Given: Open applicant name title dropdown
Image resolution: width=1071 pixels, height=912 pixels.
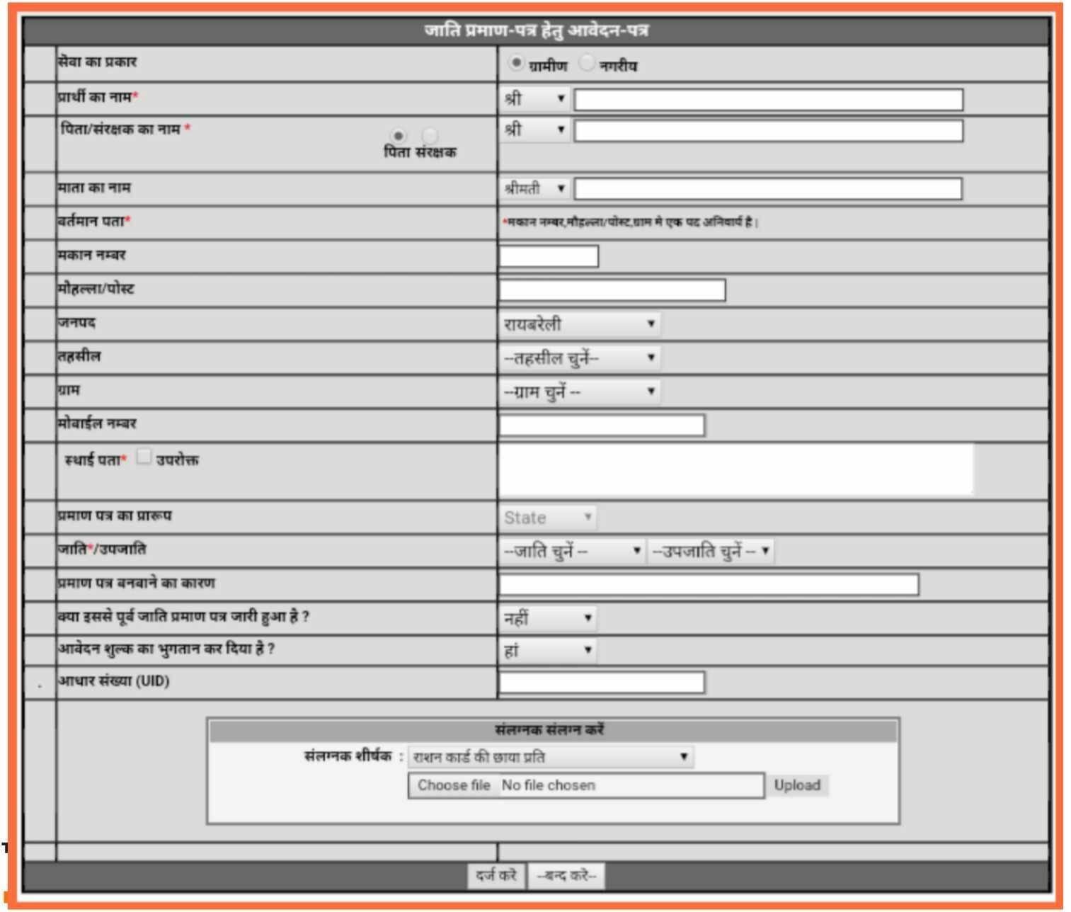Looking at the screenshot, I should click(x=535, y=99).
